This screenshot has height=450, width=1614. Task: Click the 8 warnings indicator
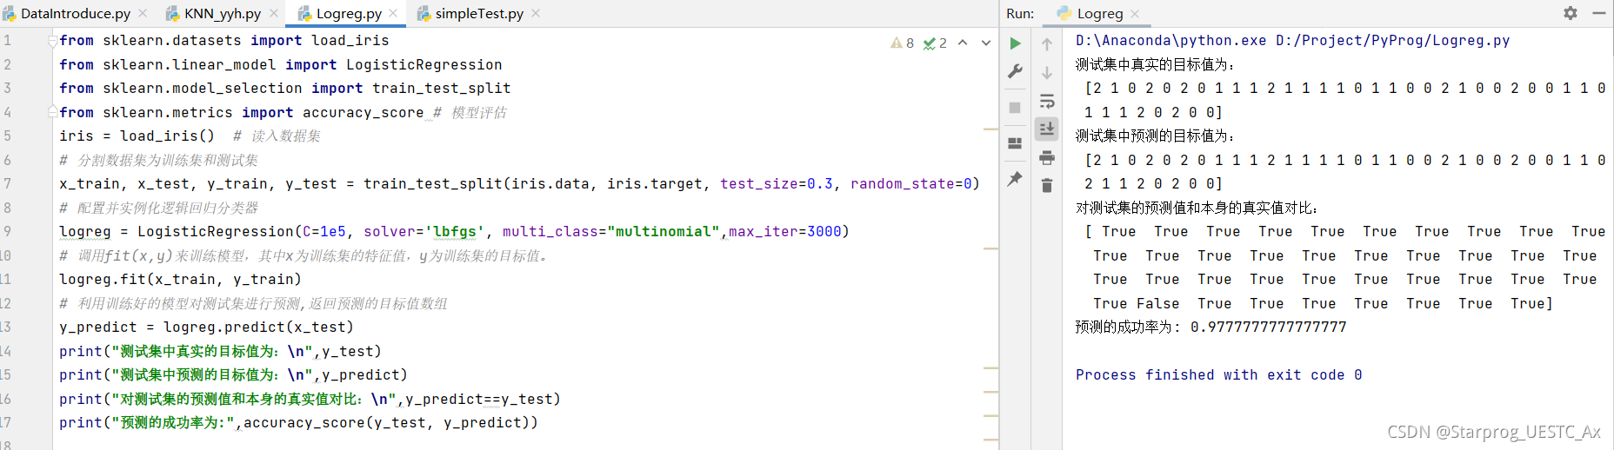(903, 43)
